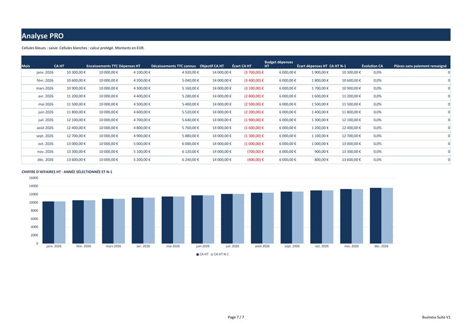This screenshot has width=472, height=334.
Task: Select Écart dépenses '1 400,00 €' cell
Action: click(320, 112)
